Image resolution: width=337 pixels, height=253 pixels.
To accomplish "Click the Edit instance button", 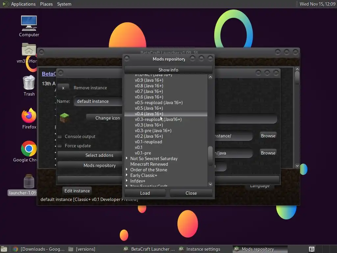I will pos(77,191).
